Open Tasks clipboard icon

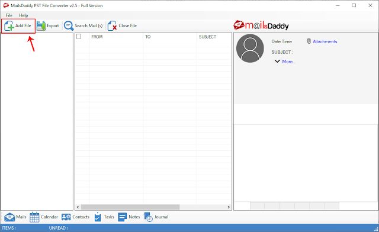(x=98, y=217)
